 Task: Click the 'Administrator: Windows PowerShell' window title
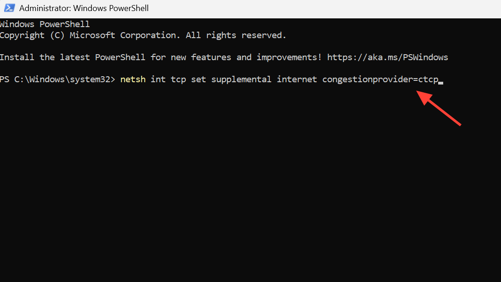coord(84,8)
